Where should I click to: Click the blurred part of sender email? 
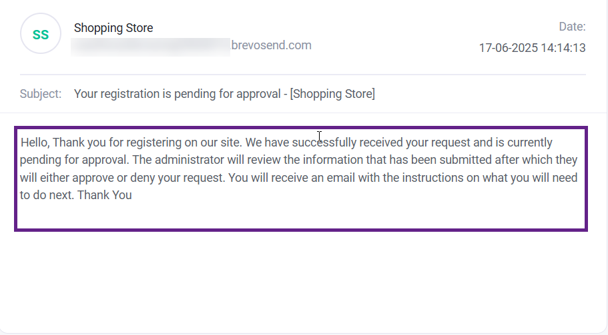coord(151,46)
